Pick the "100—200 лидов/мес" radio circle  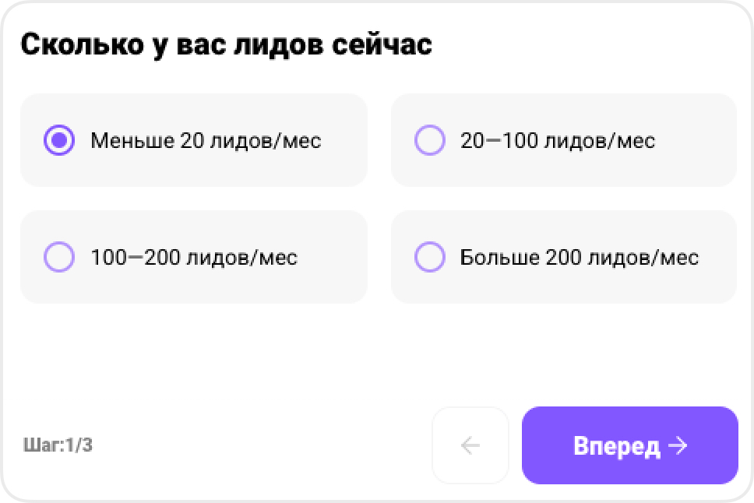pyautogui.click(x=59, y=257)
